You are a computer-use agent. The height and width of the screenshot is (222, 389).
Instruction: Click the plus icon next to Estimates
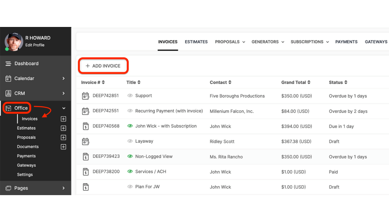pos(64,128)
